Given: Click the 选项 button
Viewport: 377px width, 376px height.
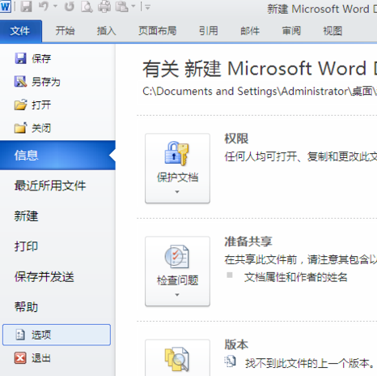Looking at the screenshot, I should pos(57,335).
